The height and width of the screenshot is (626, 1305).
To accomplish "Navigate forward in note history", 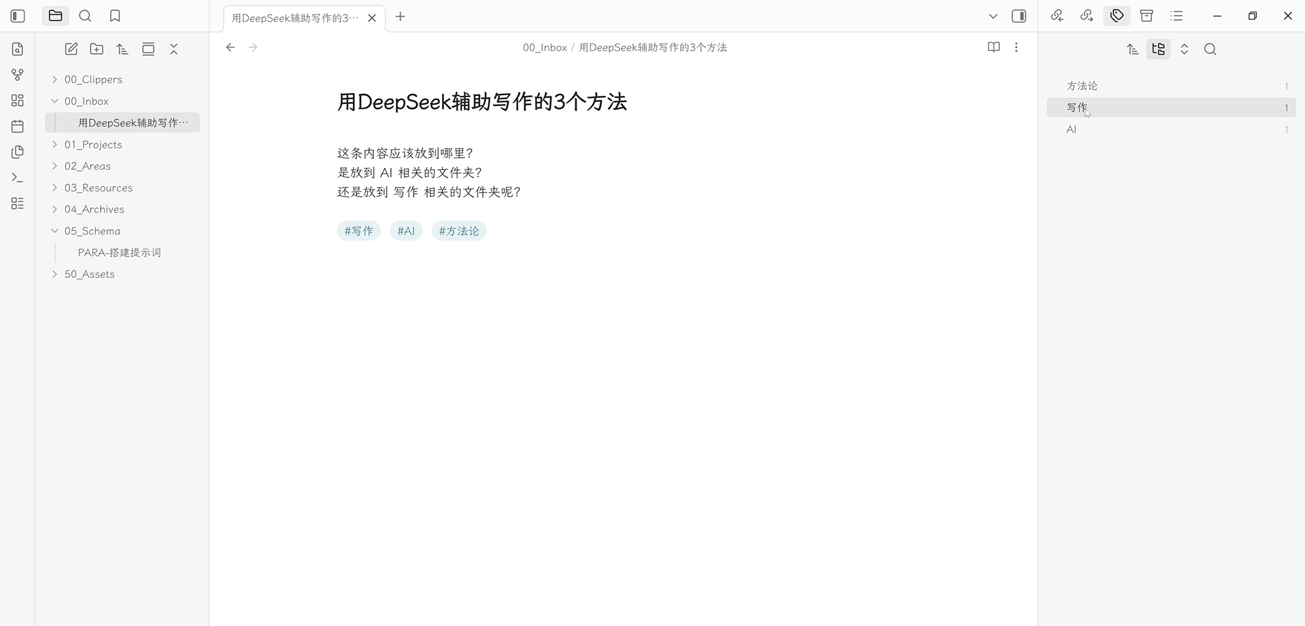I will pyautogui.click(x=253, y=48).
